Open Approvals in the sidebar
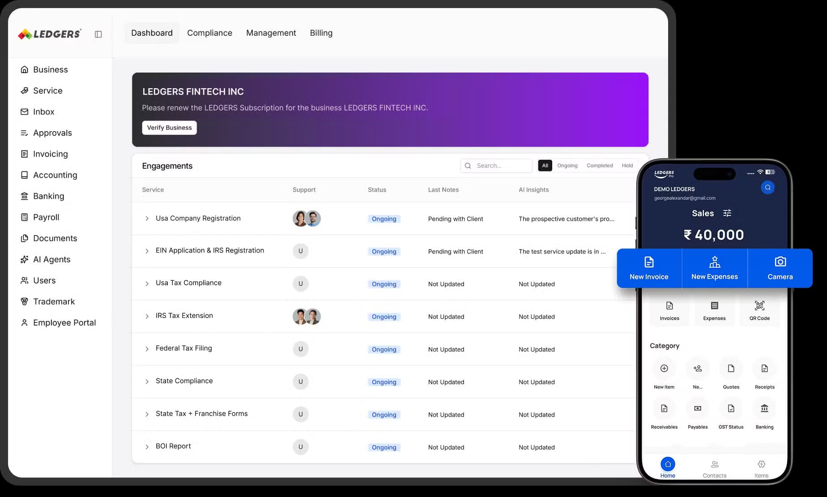The height and width of the screenshot is (497, 827). pyautogui.click(x=46, y=133)
